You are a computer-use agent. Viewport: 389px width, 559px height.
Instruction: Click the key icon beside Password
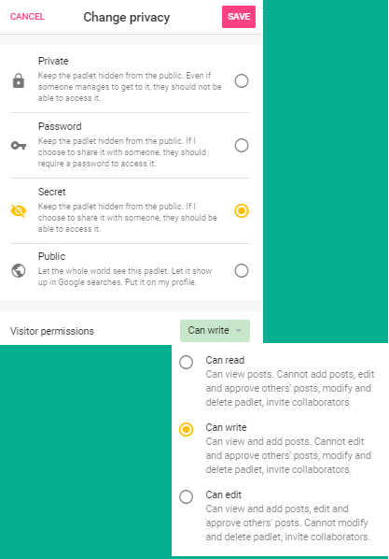(x=19, y=146)
